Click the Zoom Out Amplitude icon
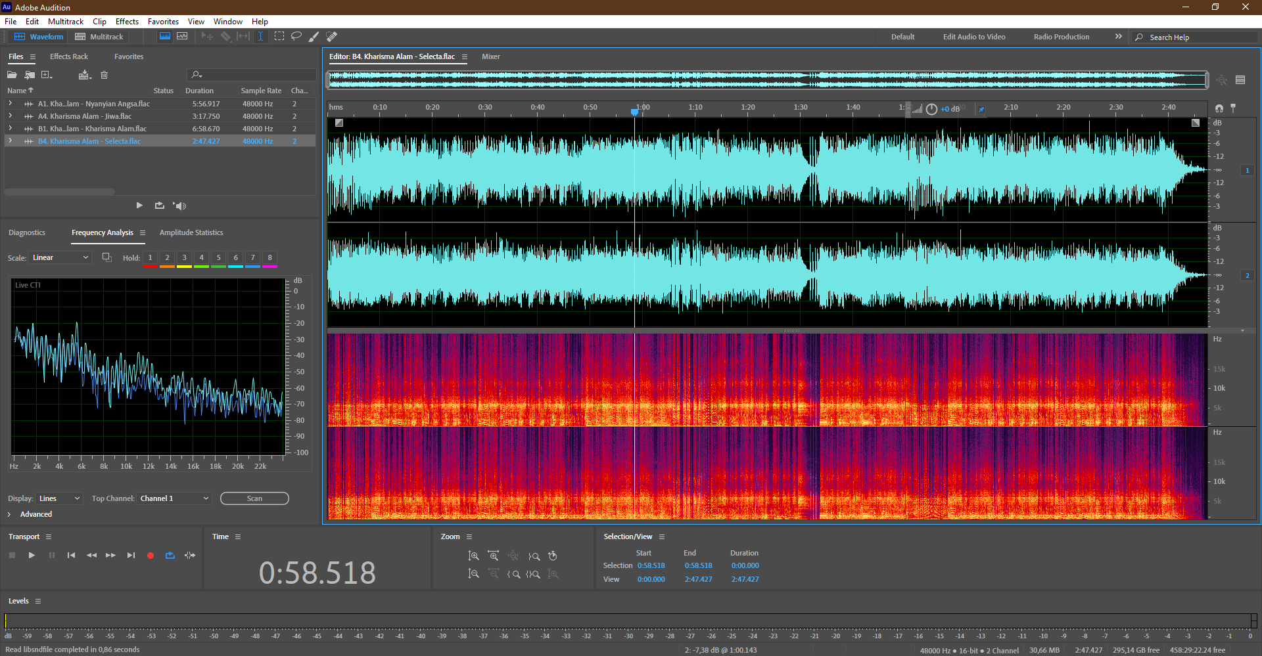This screenshot has height=656, width=1262. point(473,574)
